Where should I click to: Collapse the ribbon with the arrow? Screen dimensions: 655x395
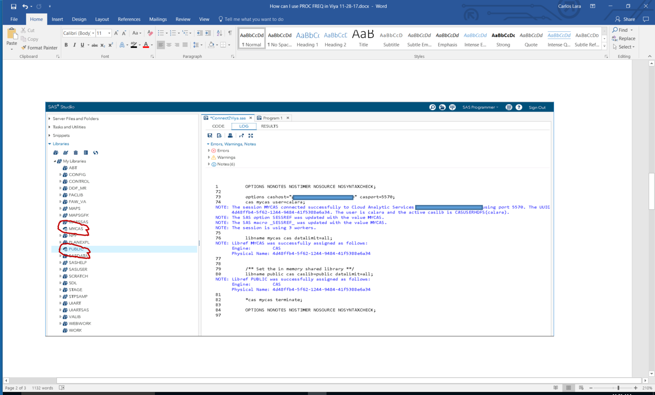650,57
